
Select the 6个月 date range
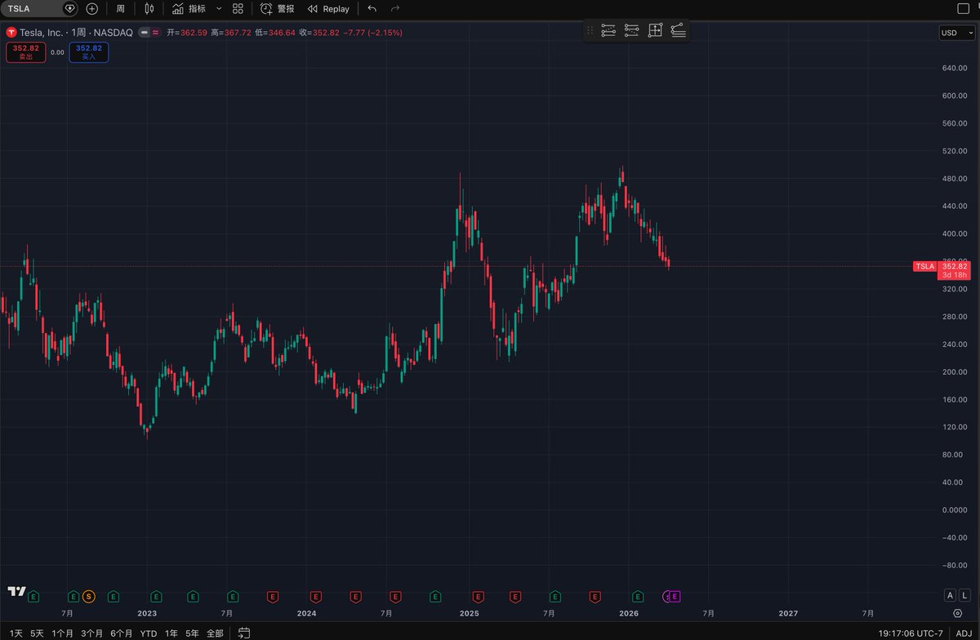tap(121, 633)
